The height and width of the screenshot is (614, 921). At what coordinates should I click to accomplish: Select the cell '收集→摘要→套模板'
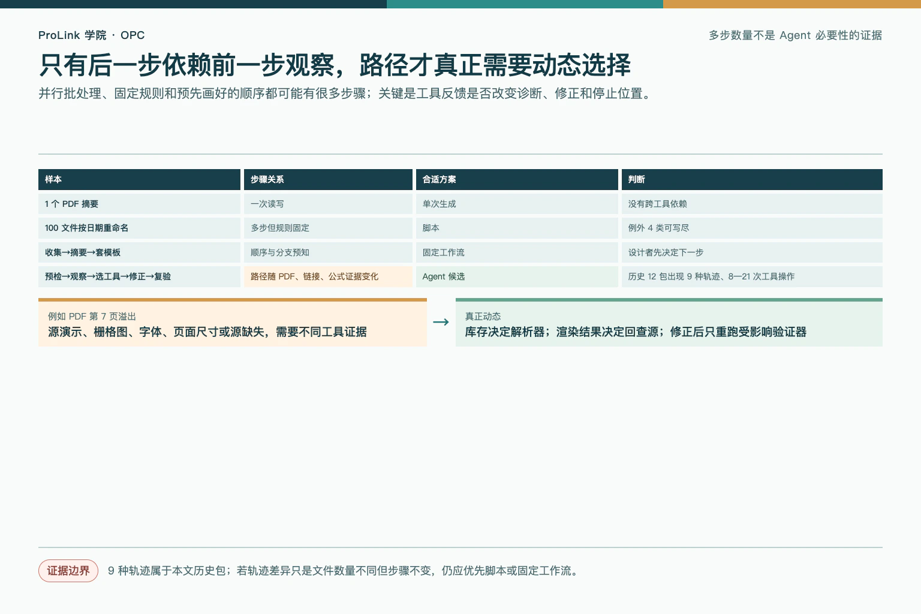point(139,252)
